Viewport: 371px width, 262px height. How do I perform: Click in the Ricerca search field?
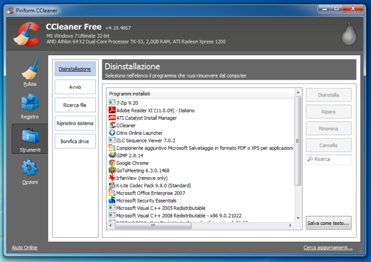[329, 159]
